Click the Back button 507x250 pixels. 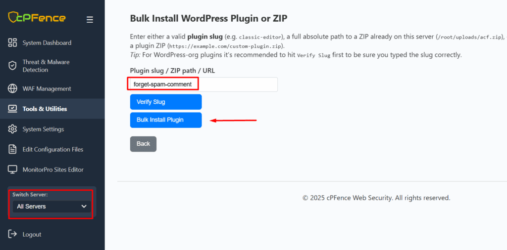(143, 144)
